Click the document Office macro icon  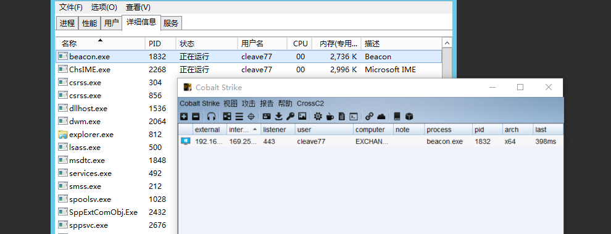342,116
